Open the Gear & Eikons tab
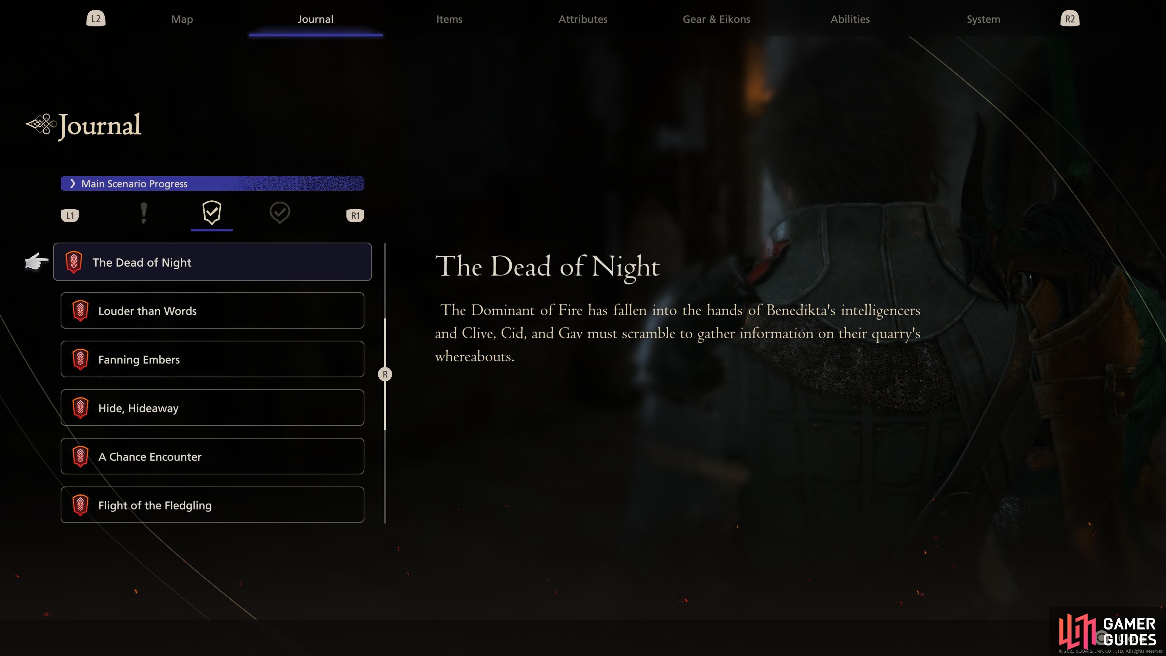Viewport: 1166px width, 656px height. pos(717,19)
